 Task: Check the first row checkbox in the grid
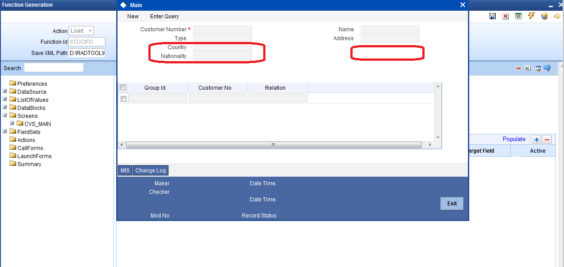[x=123, y=99]
